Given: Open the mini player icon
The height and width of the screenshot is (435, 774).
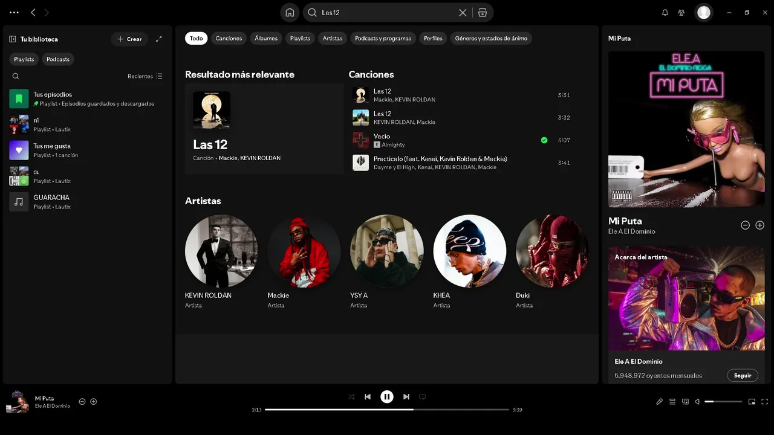Looking at the screenshot, I should (x=752, y=402).
